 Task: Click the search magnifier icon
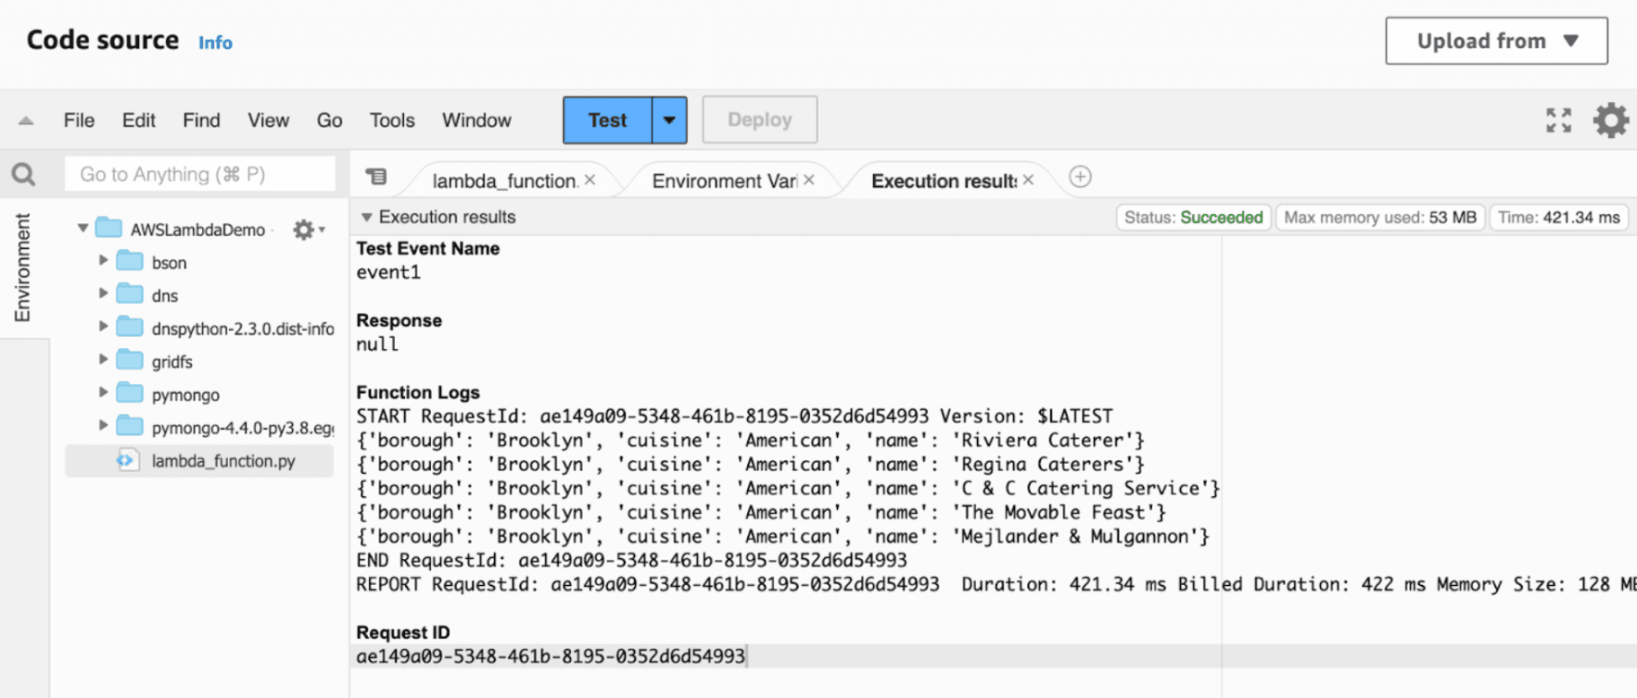[x=23, y=174]
